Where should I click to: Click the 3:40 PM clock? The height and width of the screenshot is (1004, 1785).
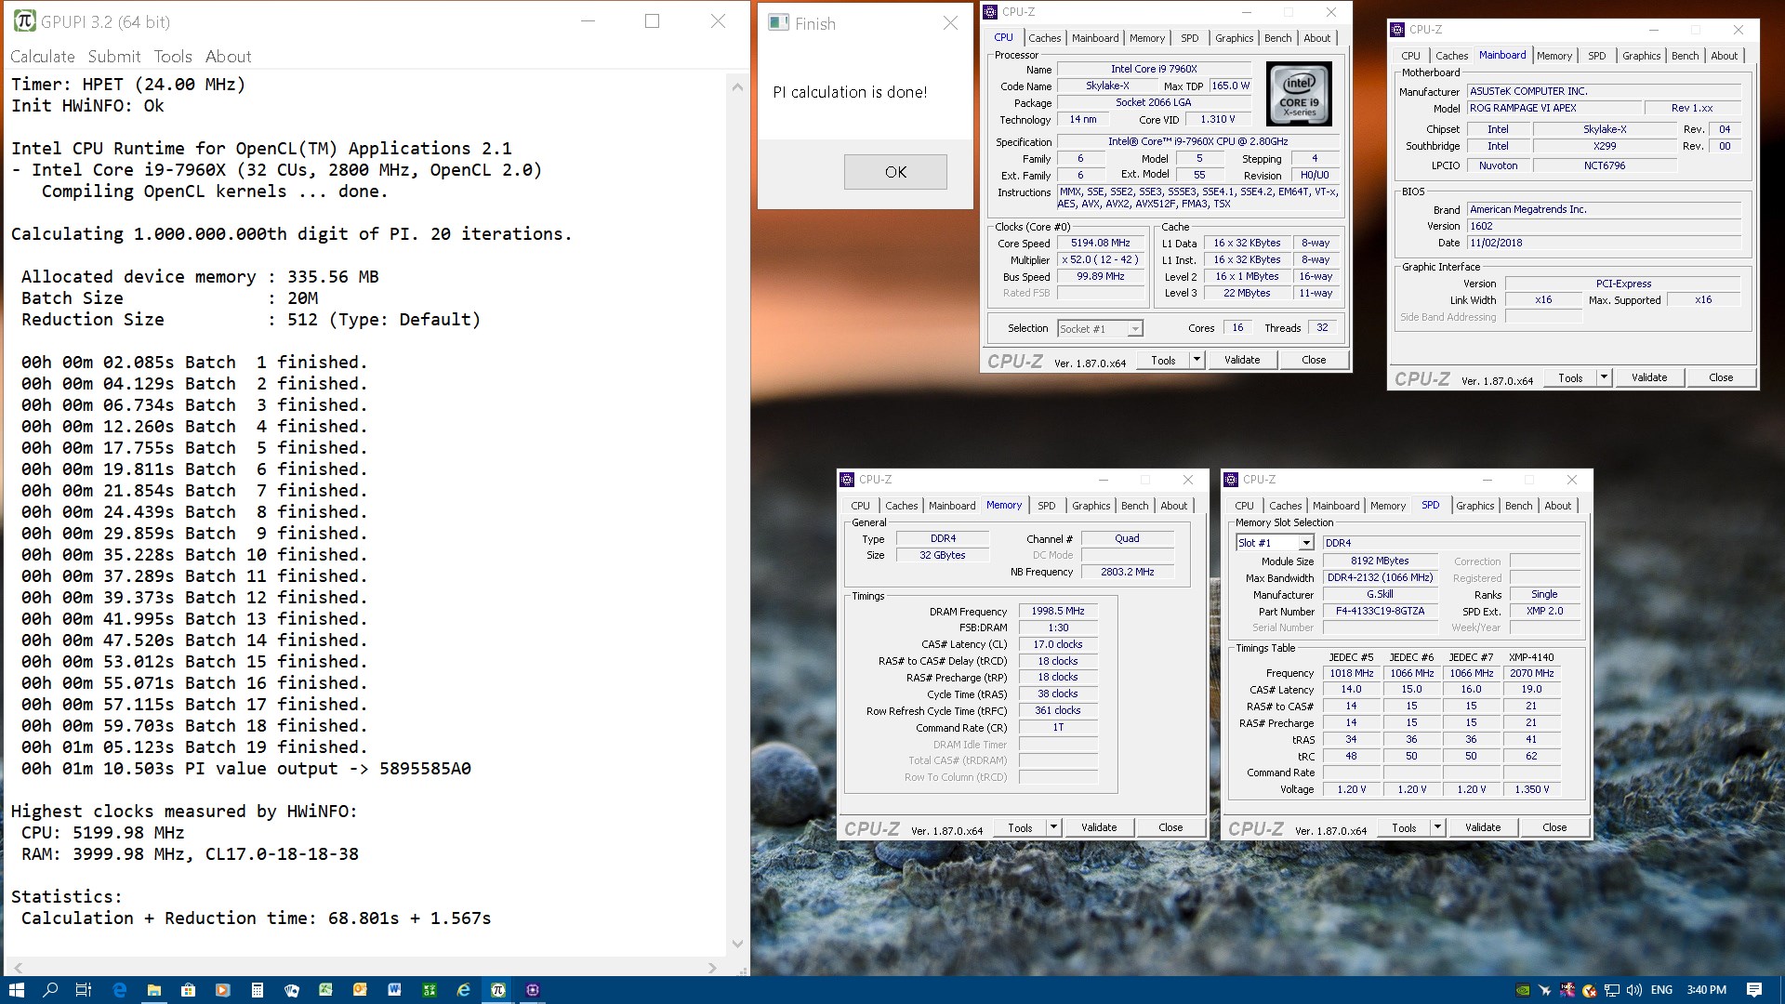coord(1707,990)
